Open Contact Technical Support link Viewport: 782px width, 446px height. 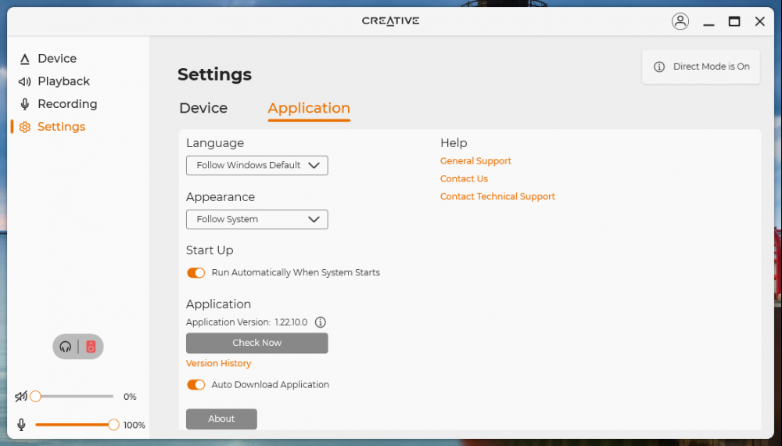(497, 197)
